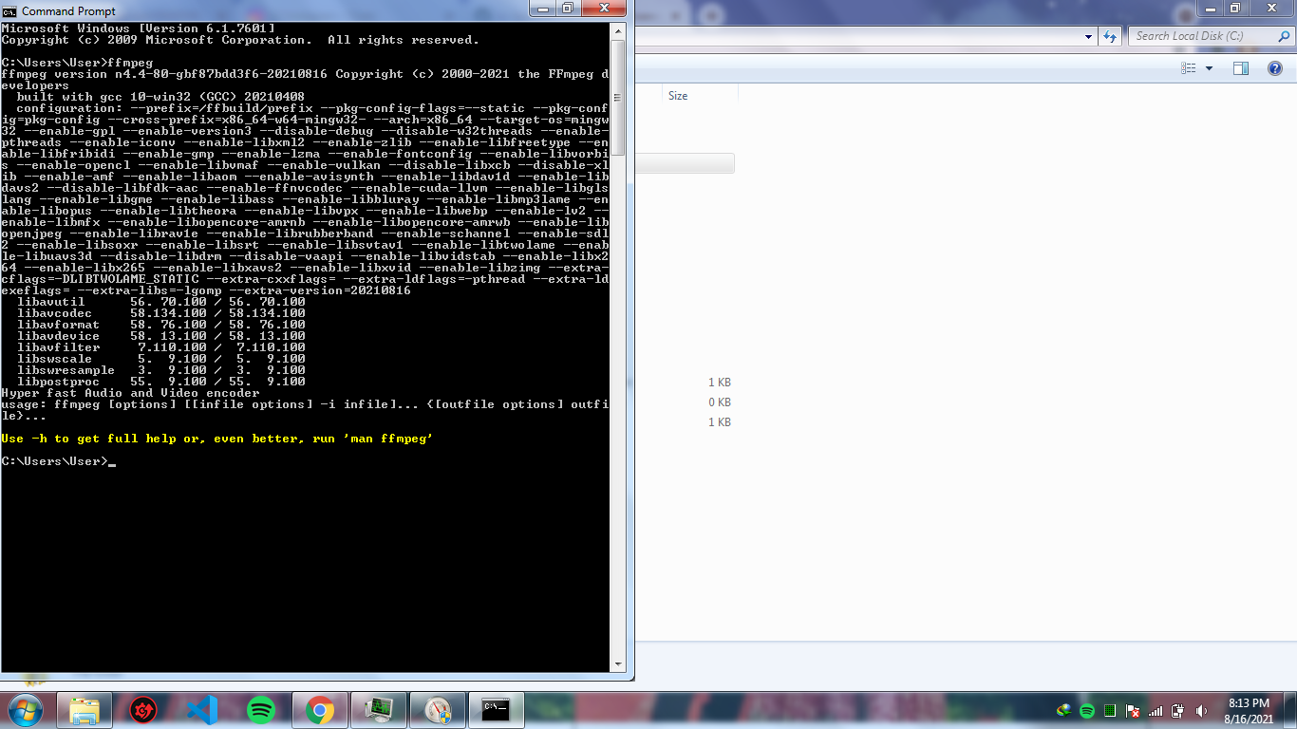Toggle the Explorer preview pane
Screen dimensions: 1297x729
coord(1240,68)
